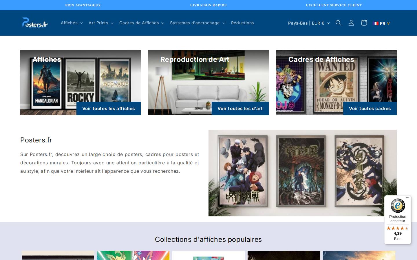Click Voir toutes cadres button
417x260 pixels.
370,108
